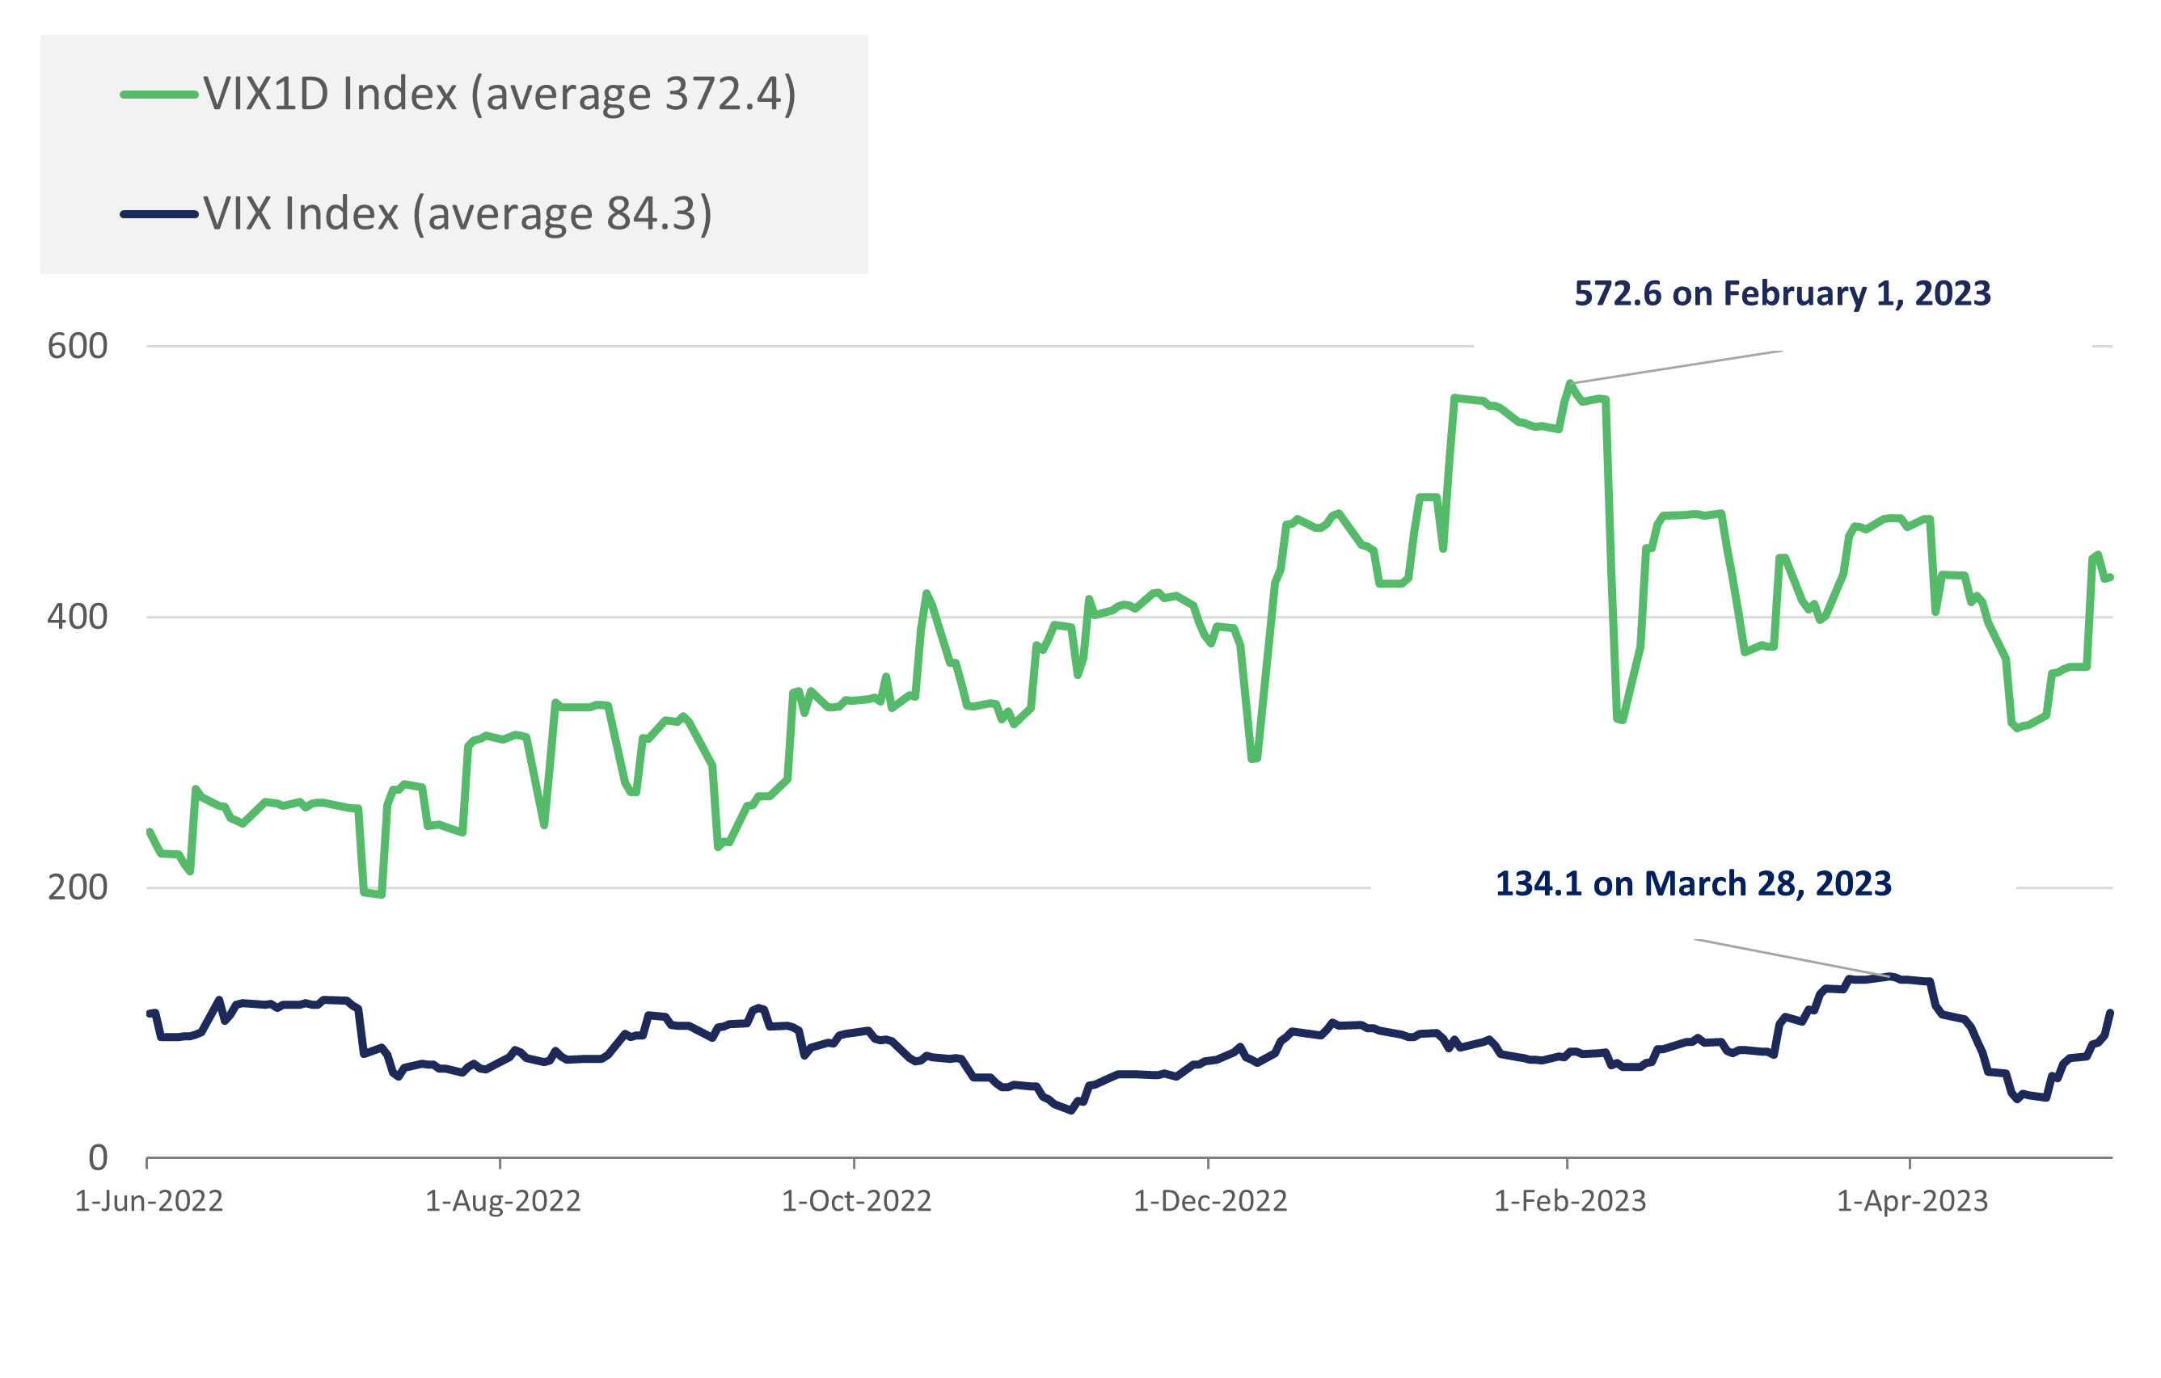Click the 1-Dec-2022 x-axis date label
This screenshot has height=1378, width=2161.
pyautogui.click(x=1209, y=1201)
